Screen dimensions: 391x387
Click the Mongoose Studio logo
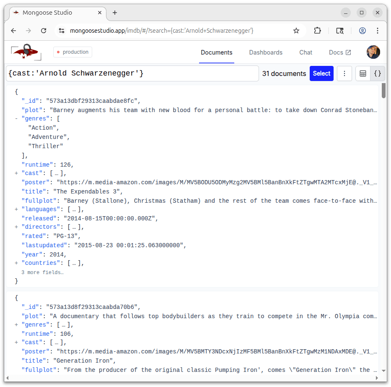(26, 52)
